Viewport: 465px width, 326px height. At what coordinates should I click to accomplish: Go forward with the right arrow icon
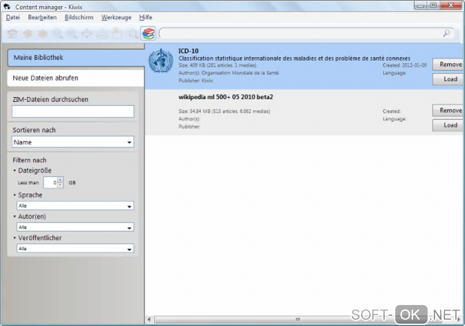coord(43,33)
